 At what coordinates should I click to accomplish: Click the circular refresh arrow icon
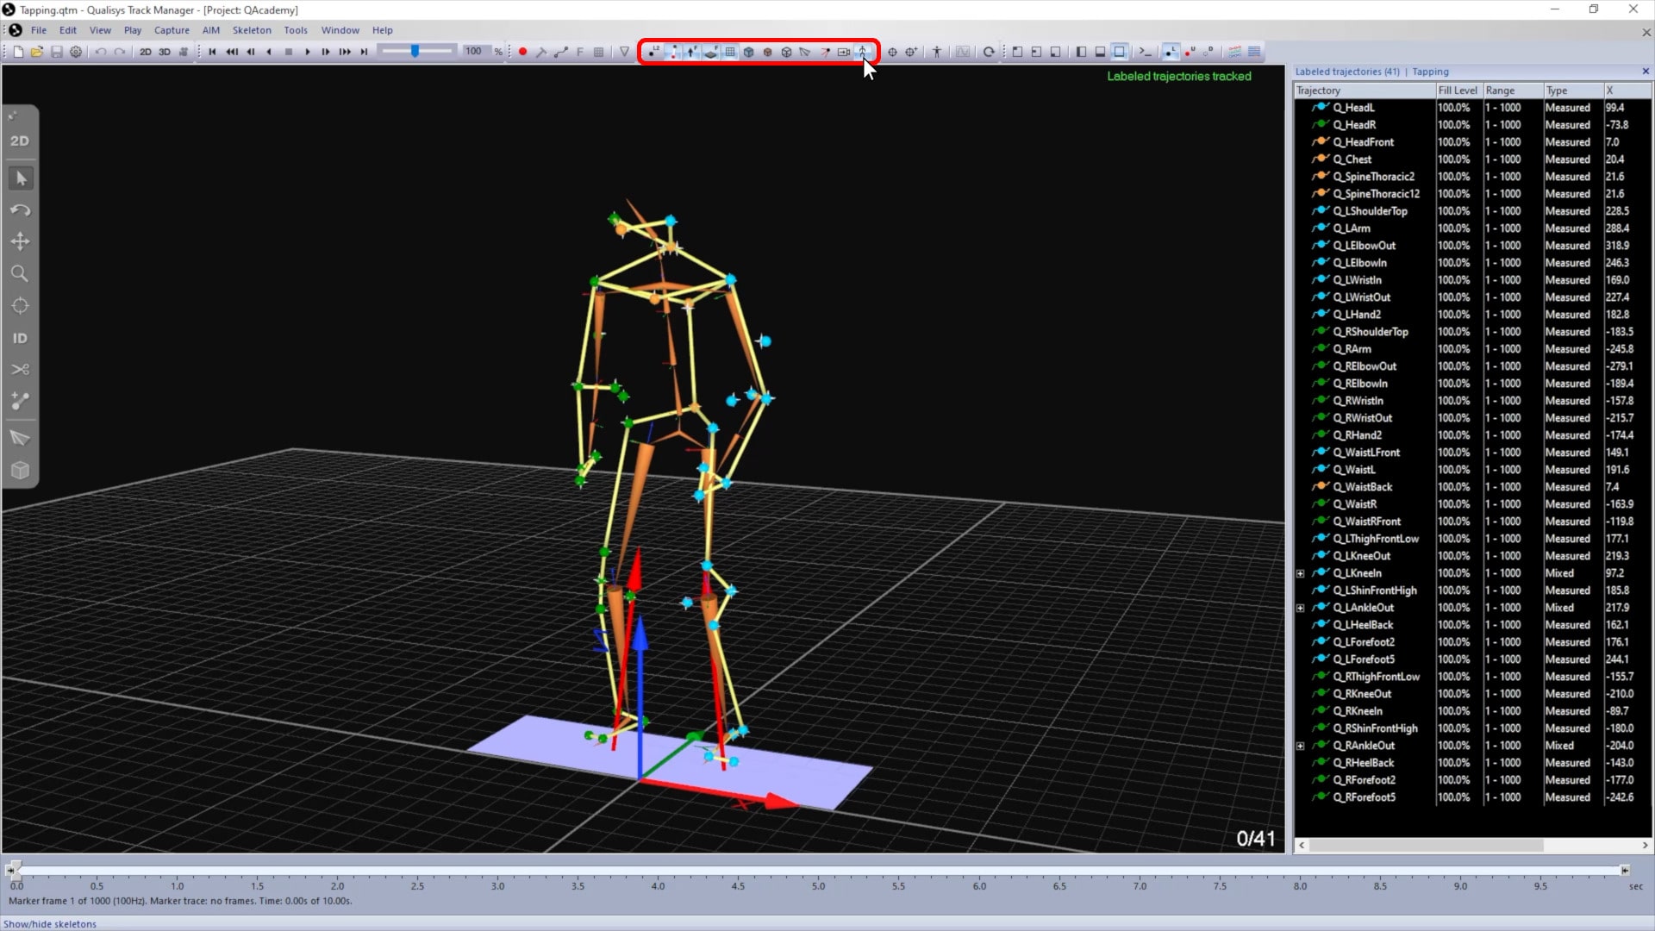click(989, 52)
